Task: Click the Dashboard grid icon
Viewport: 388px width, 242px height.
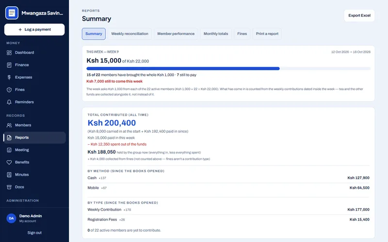Action: point(9,53)
